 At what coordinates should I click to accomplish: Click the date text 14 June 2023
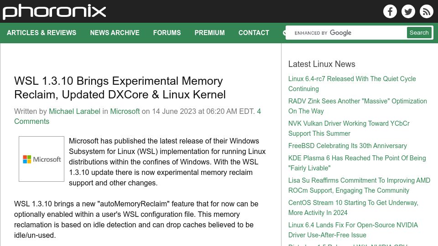pos(174,111)
